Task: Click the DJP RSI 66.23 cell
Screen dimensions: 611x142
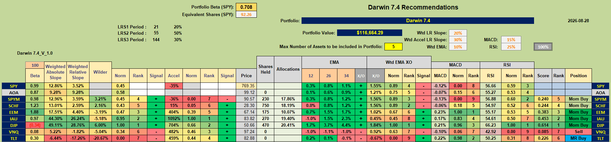Action: (x=491, y=125)
